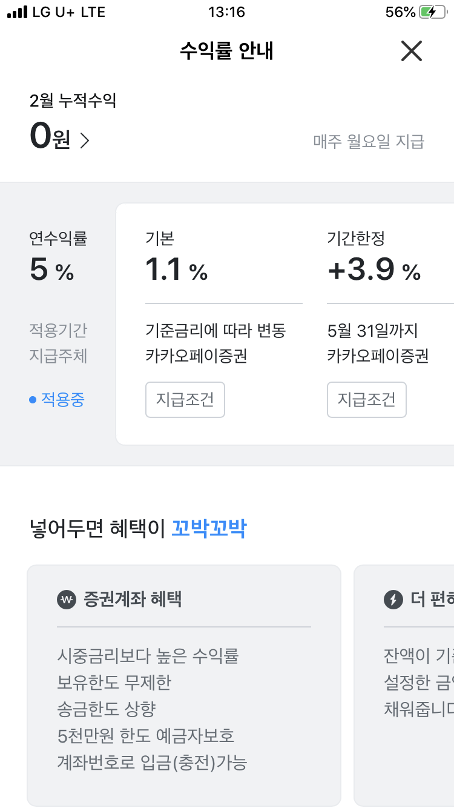This screenshot has height=808, width=454.
Task: Open the partially visible 더 편하 card
Action: (x=404, y=686)
